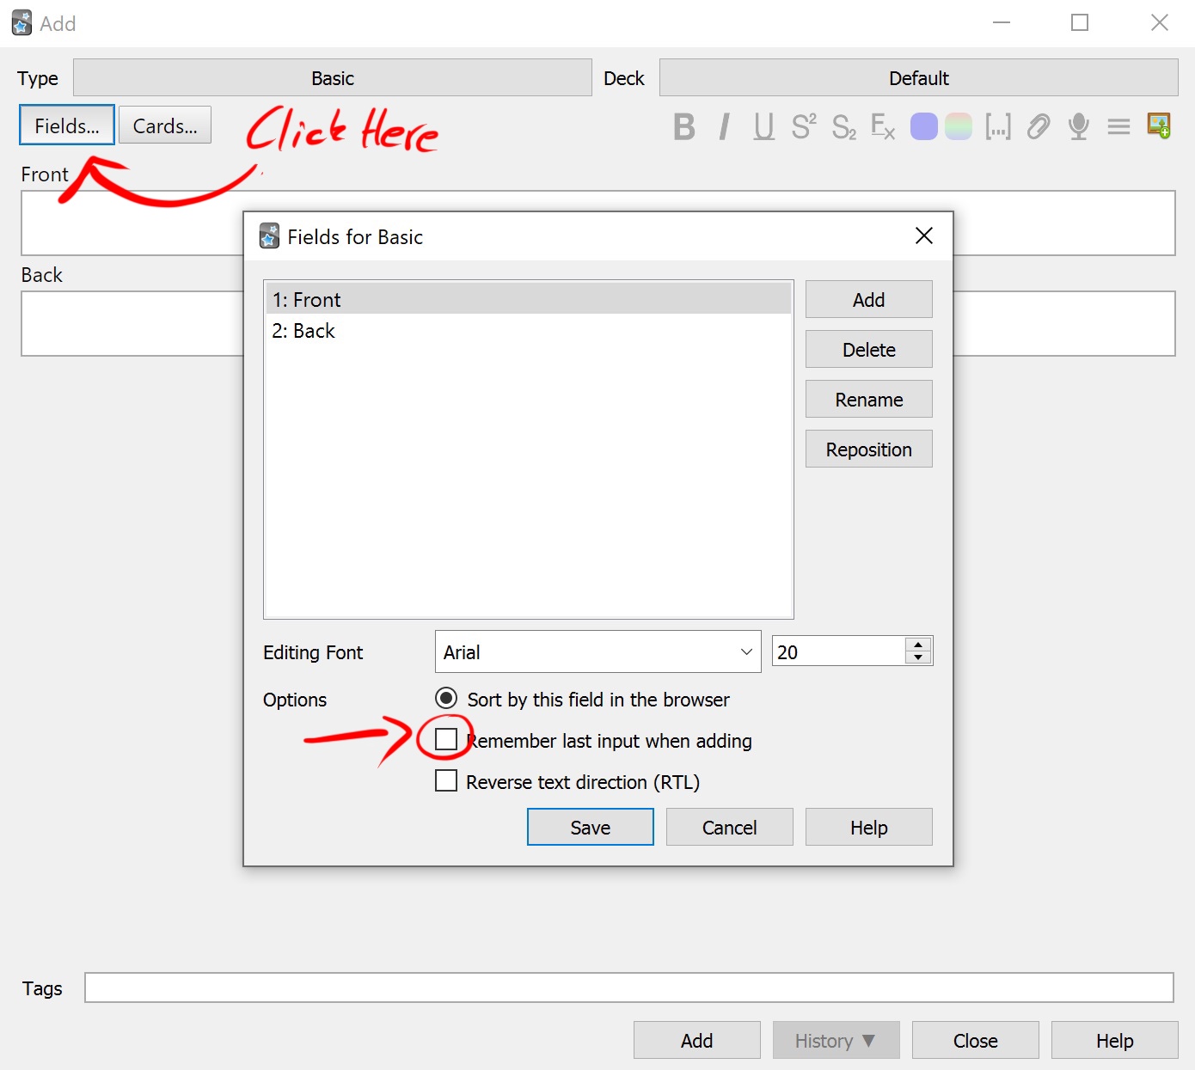Image resolution: width=1195 pixels, height=1070 pixels.
Task: Enable Remember last input when adding
Action: pyautogui.click(x=446, y=739)
